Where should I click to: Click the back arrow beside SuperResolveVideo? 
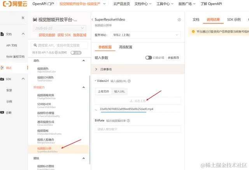click(x=92, y=19)
